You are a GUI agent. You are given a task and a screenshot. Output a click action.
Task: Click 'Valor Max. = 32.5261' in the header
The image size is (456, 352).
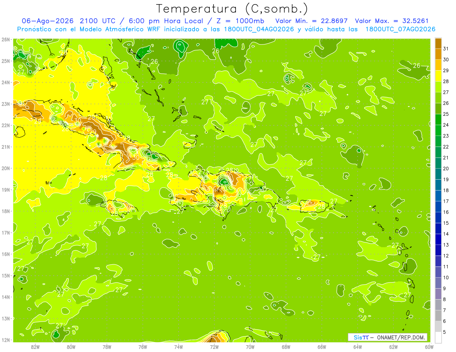pyautogui.click(x=392, y=21)
